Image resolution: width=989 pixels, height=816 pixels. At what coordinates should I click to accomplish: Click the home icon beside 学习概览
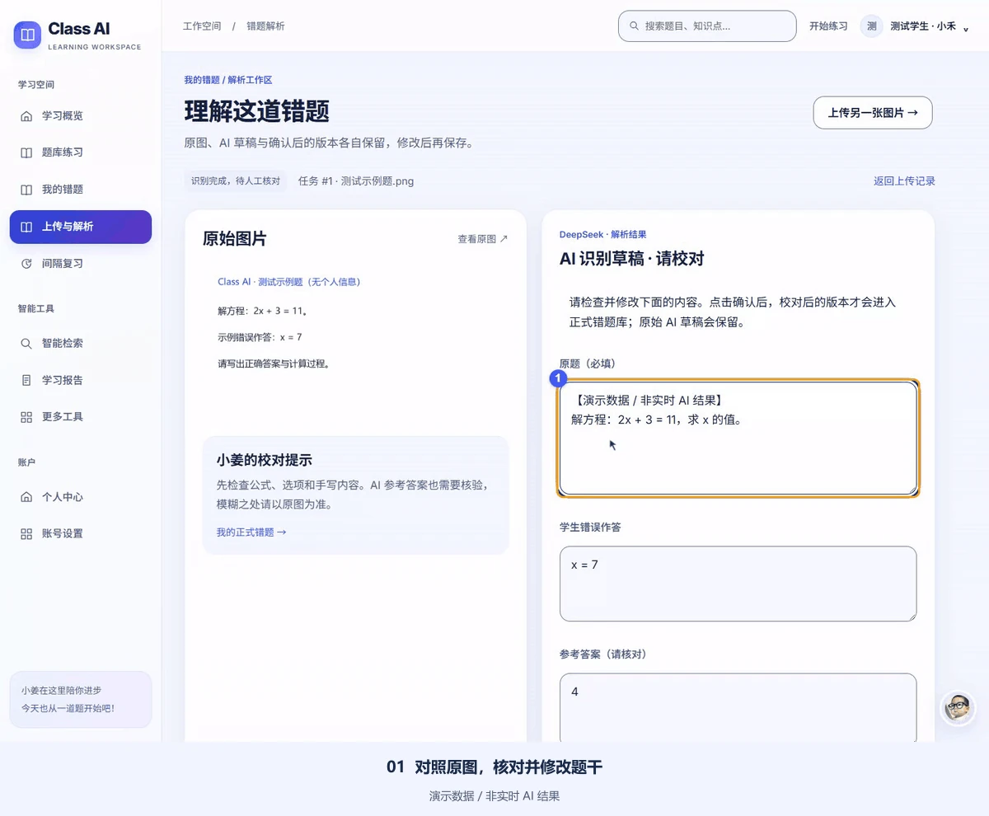point(26,116)
